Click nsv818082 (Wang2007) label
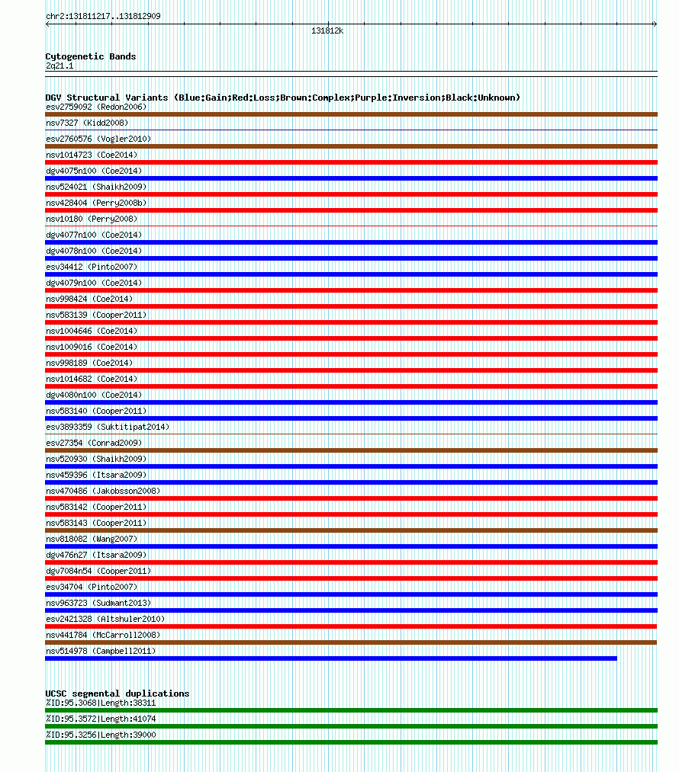Screen dimensions: 679x772 point(92,539)
